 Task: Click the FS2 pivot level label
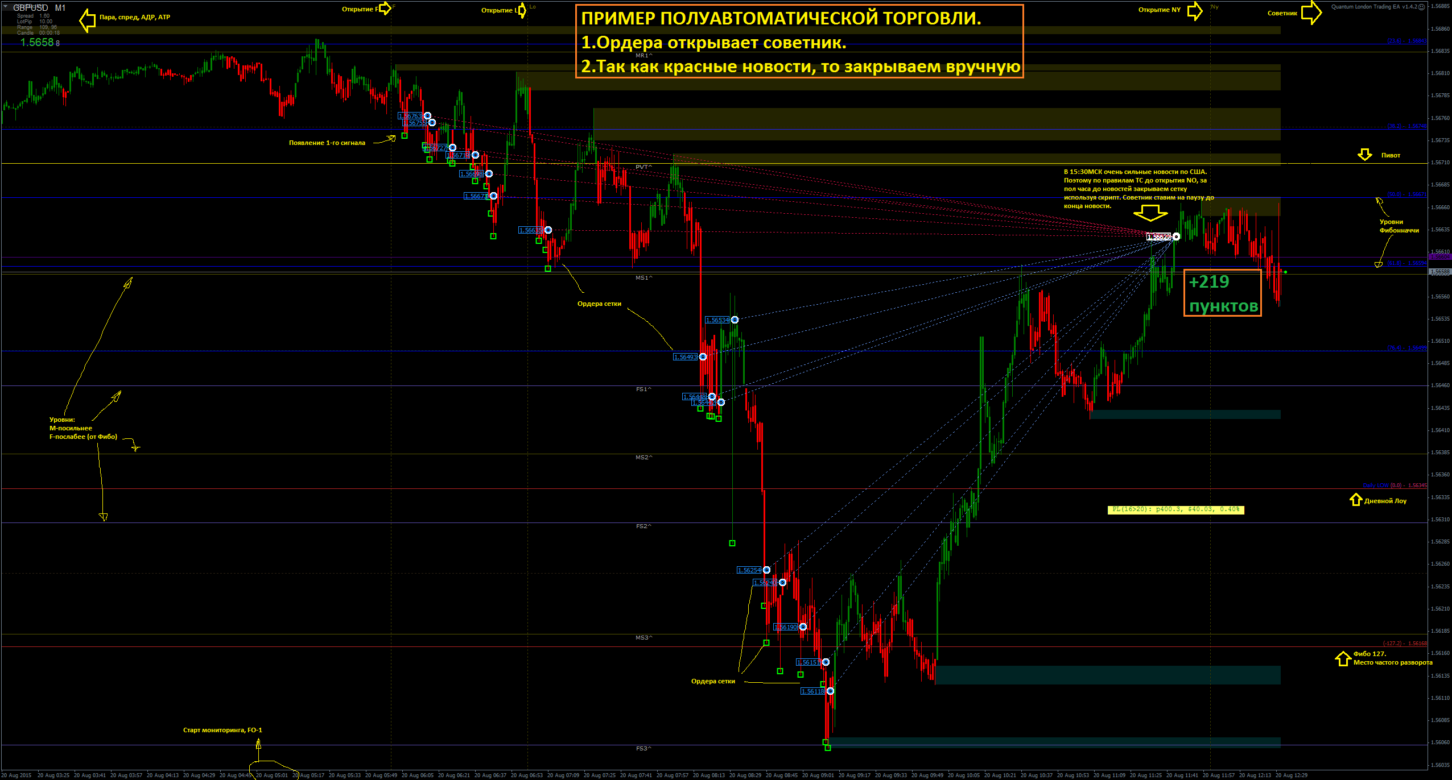point(643,526)
